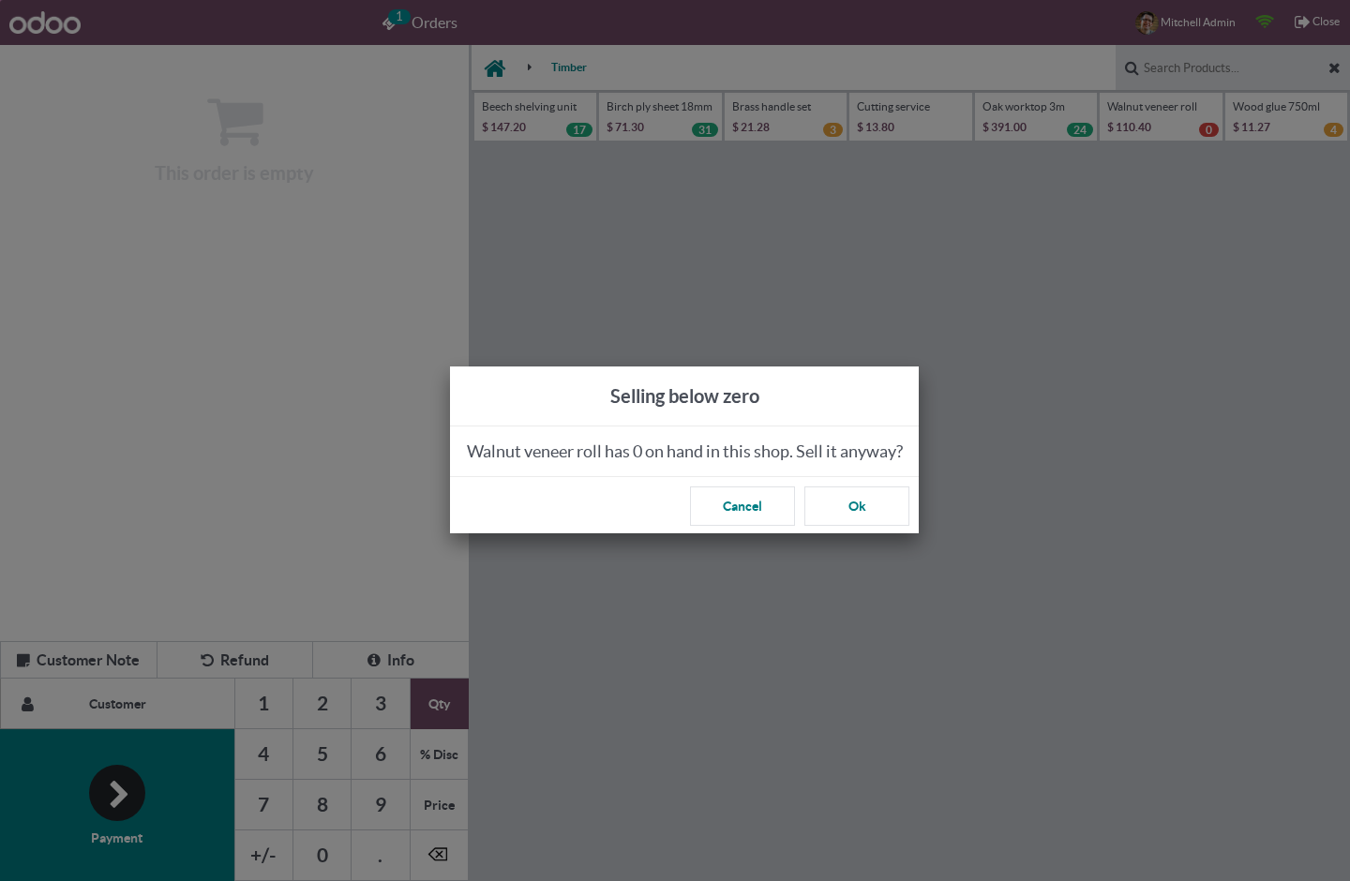Open the product Info button
The width and height of the screenshot is (1350, 881).
point(391,660)
